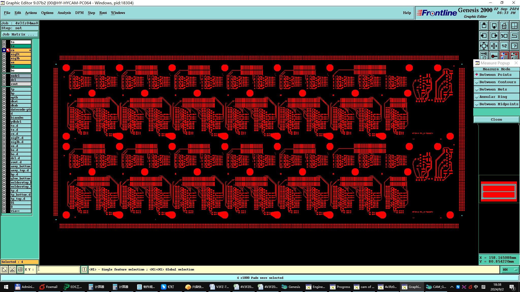Click the question mark help icon
Image resolution: width=520 pixels, height=292 pixels.
[514, 46]
